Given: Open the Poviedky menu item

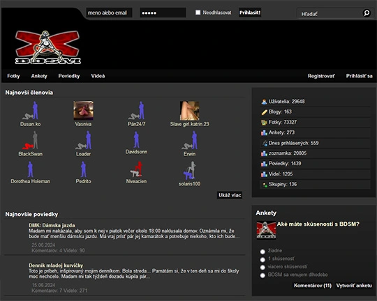Looking at the screenshot, I should (68, 76).
